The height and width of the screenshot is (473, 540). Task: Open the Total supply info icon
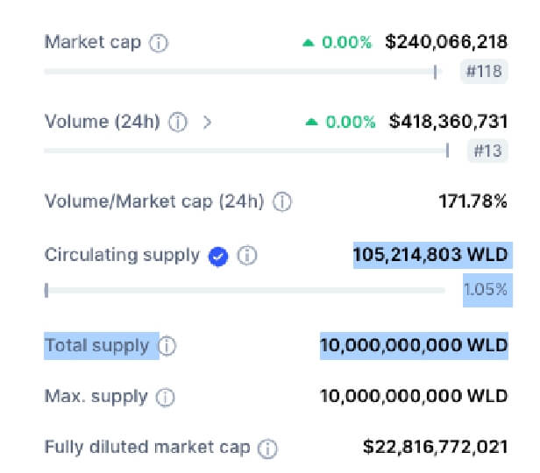click(x=167, y=346)
